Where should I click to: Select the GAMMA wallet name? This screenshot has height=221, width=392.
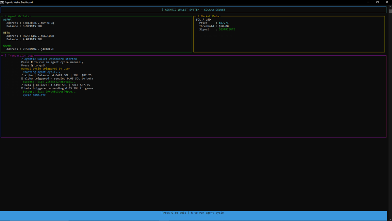click(x=7, y=46)
